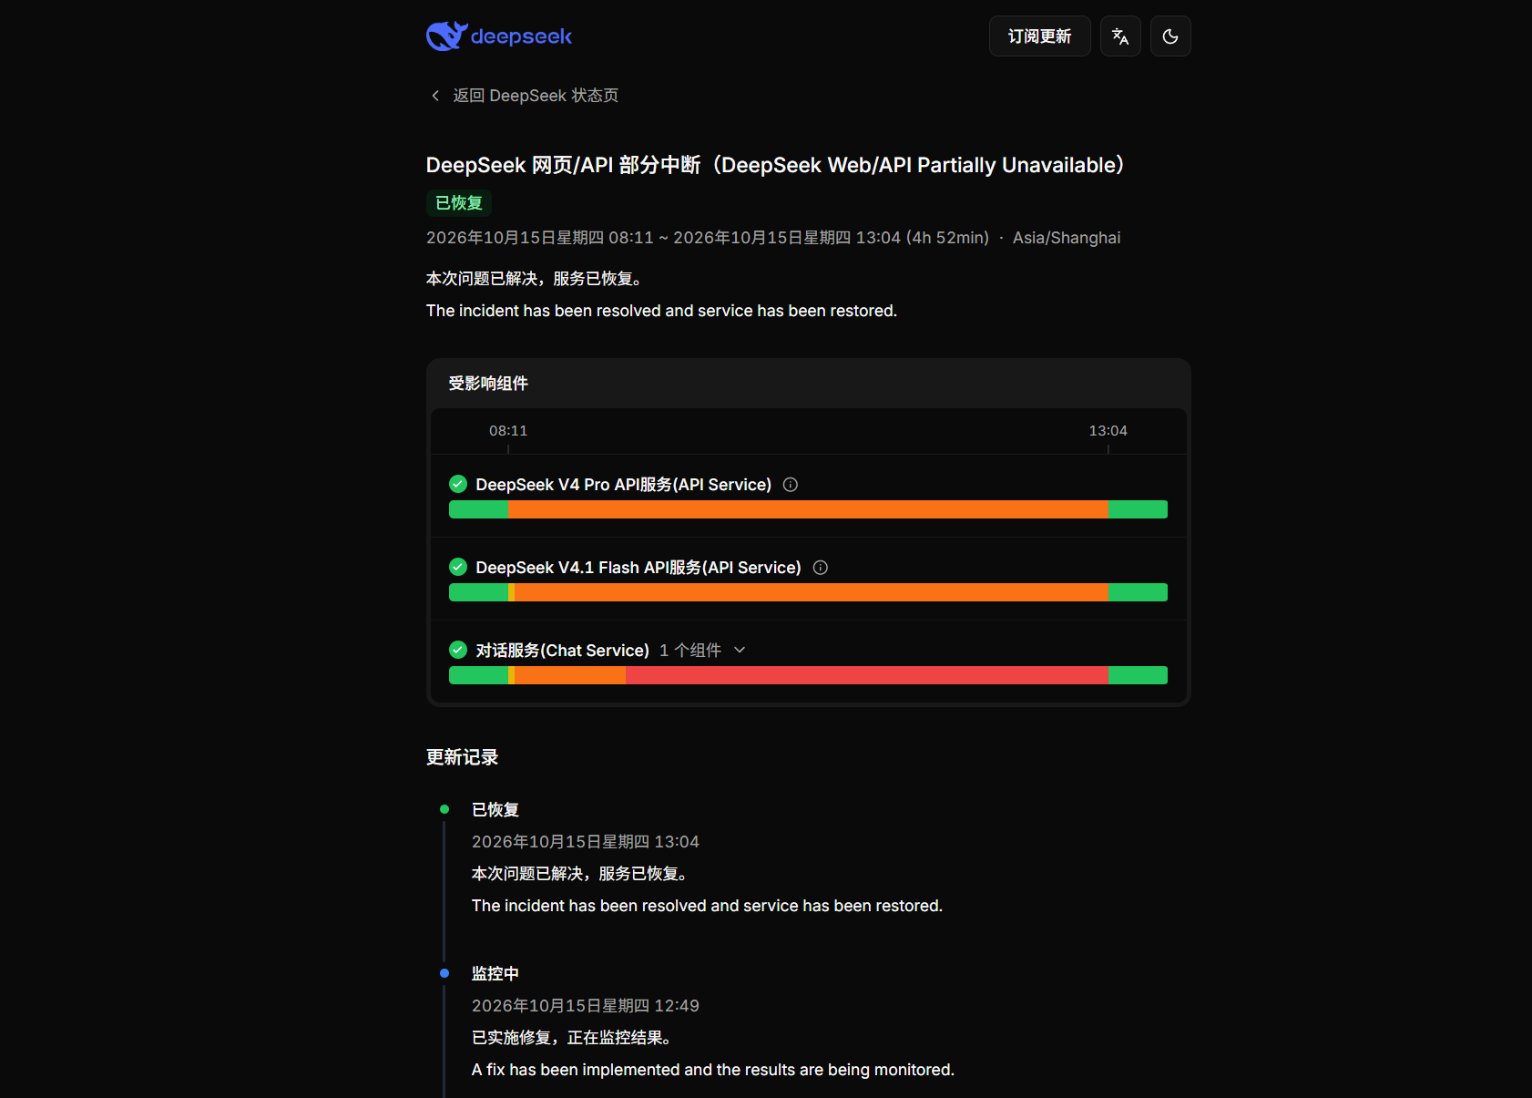Image resolution: width=1532 pixels, height=1098 pixels.
Task: Click the timestamp 2026年10月15日星期四 13:04 in updates
Action: tap(586, 842)
